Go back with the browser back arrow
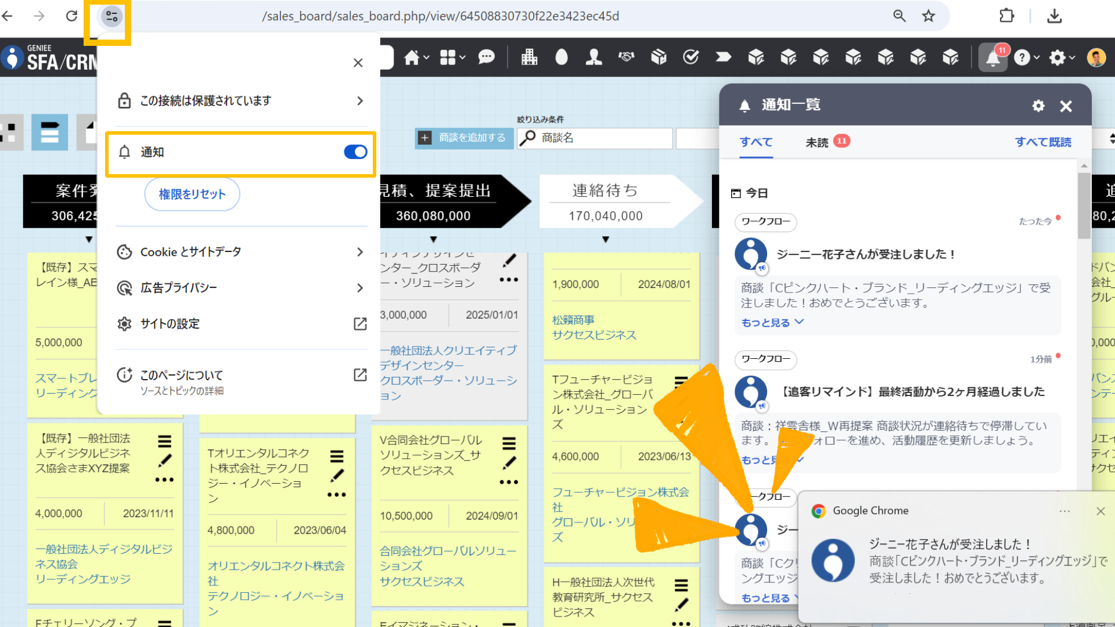 (8, 16)
